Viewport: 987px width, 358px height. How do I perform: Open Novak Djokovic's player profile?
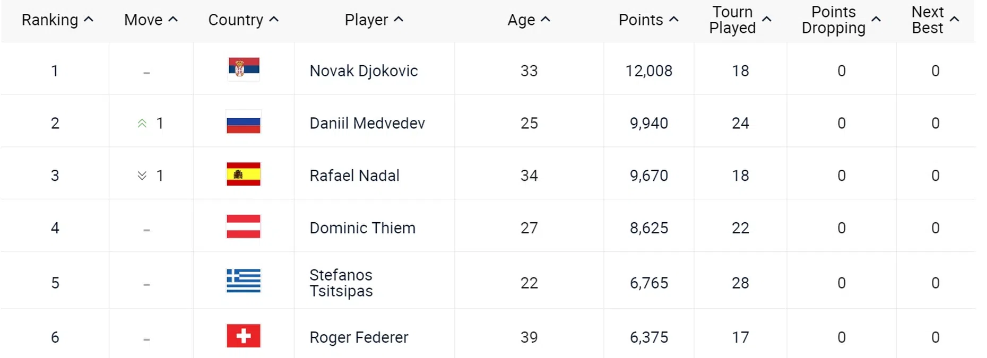pos(363,71)
